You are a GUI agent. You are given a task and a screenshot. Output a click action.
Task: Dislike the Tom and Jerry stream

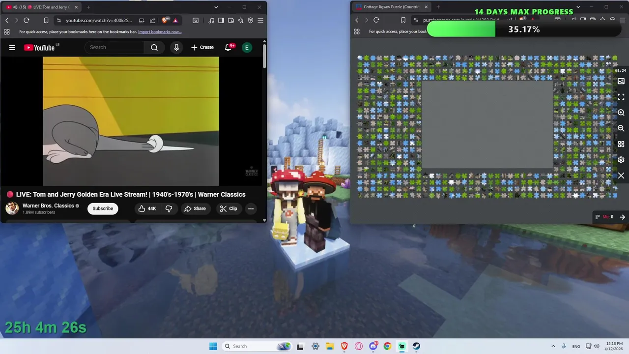tap(169, 208)
